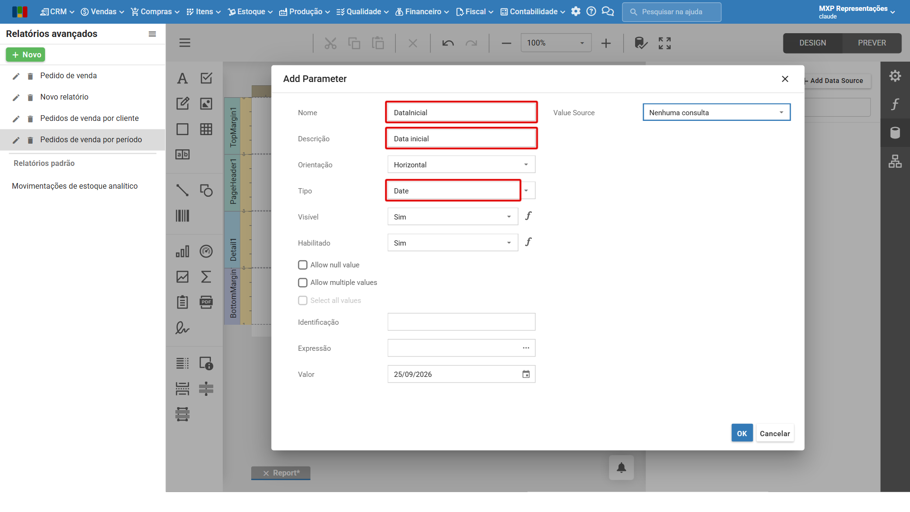This screenshot has width=910, height=512.
Task: Check Allow multiple values
Action: 303,283
